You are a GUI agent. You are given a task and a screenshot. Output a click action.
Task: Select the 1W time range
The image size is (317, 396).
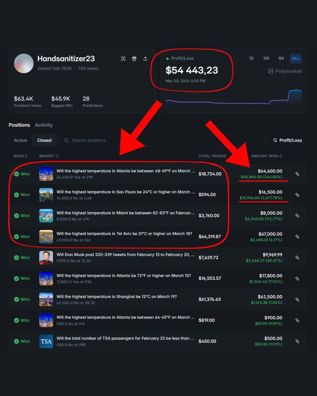(266, 58)
